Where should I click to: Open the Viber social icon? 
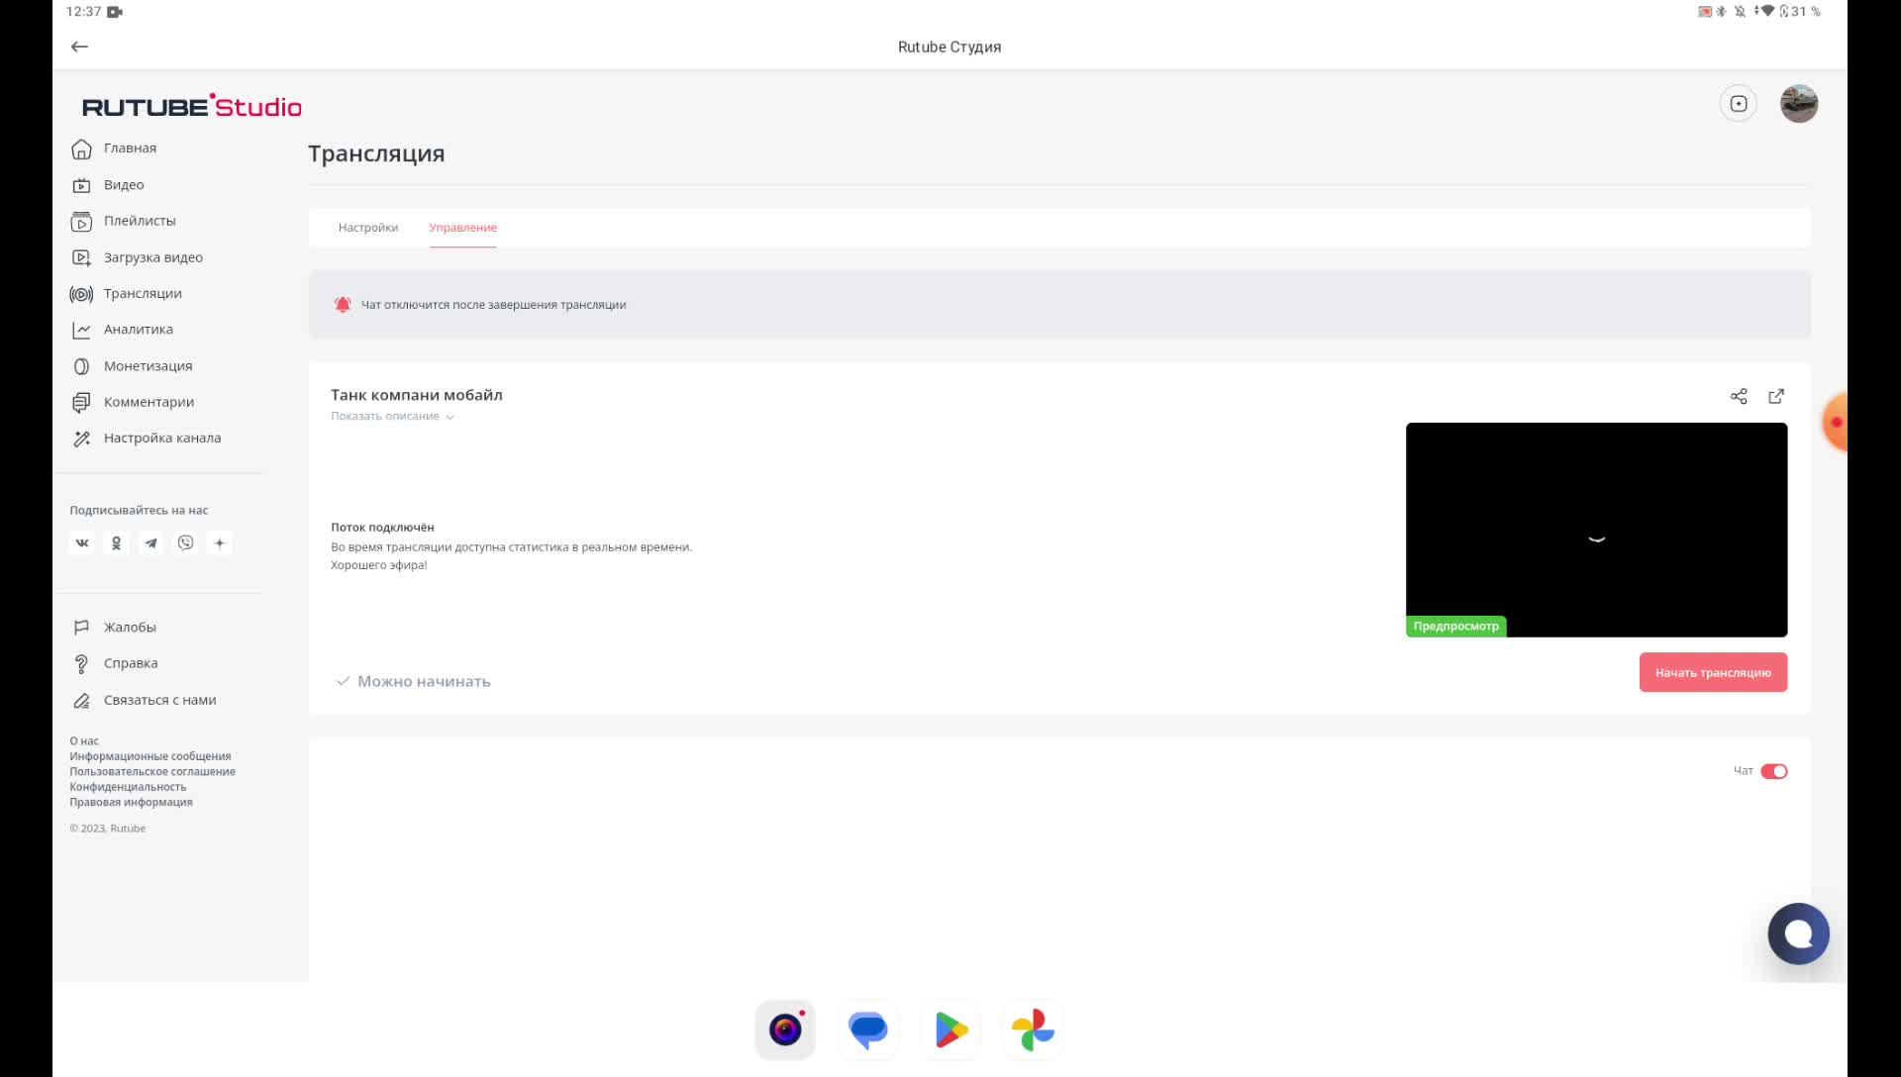click(x=185, y=542)
